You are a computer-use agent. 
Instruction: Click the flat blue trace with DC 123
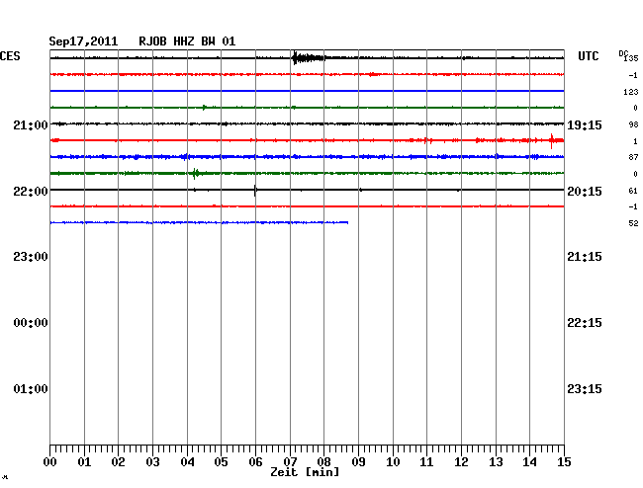click(x=307, y=91)
